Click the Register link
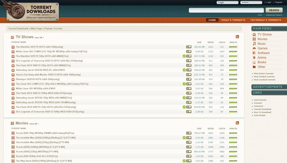Screen dimensions: 287x163 [279, 3]
